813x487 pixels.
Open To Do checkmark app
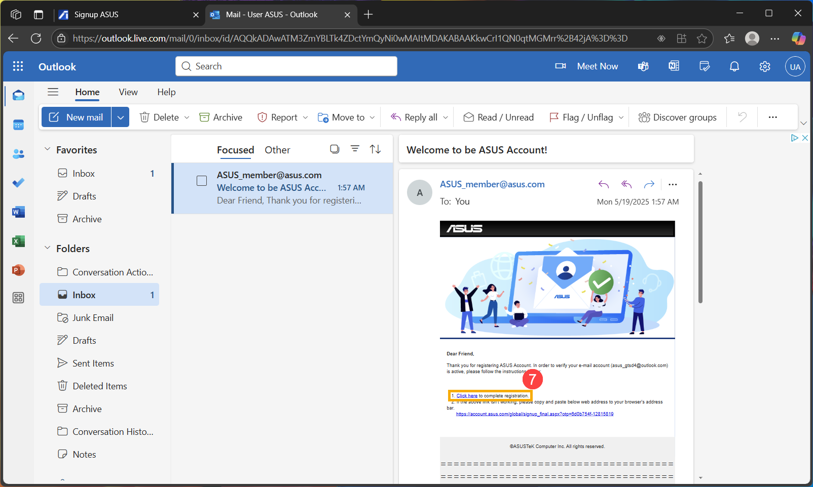(18, 183)
